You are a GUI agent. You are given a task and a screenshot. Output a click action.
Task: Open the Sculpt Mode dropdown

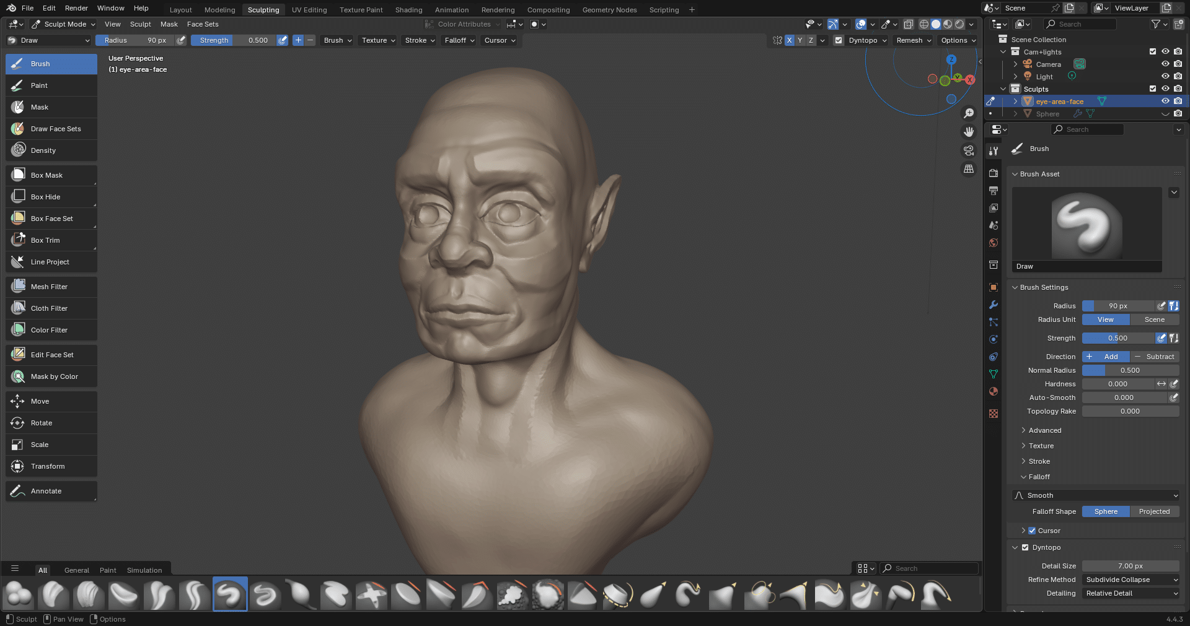64,24
